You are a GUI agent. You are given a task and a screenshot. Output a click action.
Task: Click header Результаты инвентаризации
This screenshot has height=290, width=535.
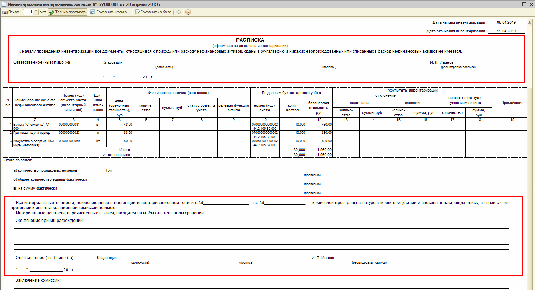tap(412, 90)
